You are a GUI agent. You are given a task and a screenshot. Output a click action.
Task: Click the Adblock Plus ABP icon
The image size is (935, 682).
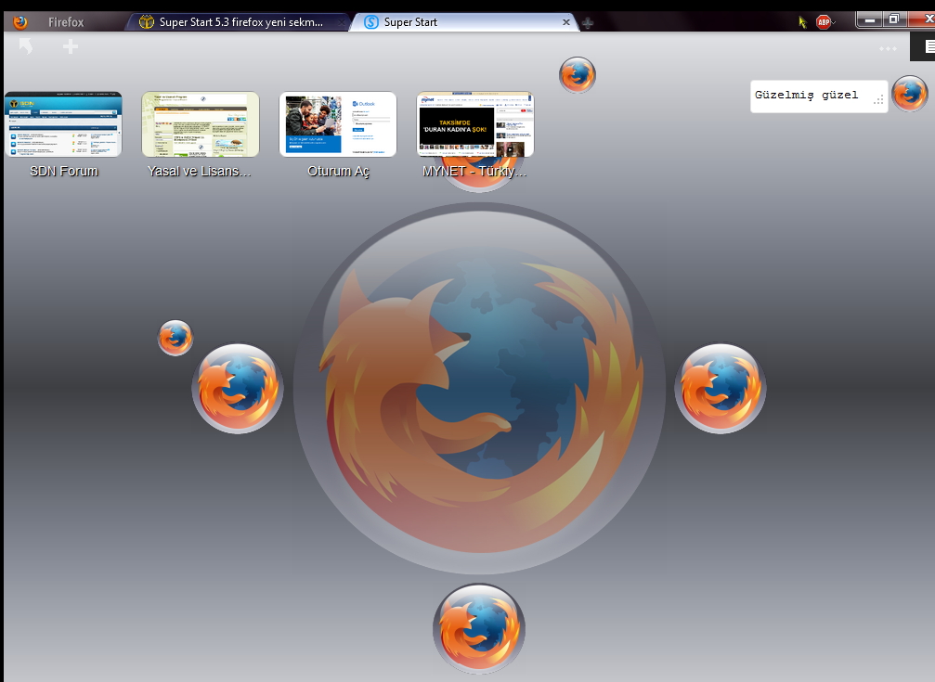click(824, 22)
